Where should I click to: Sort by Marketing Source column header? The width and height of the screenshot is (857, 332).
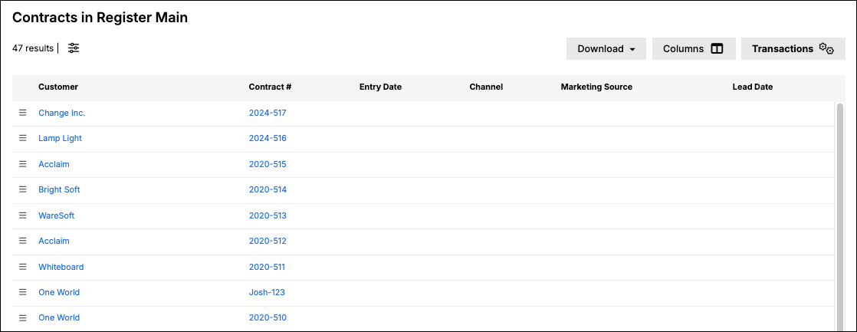coord(596,87)
